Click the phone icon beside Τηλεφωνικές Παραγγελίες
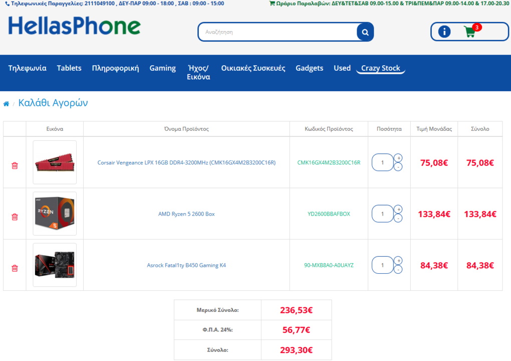 click(7, 4)
